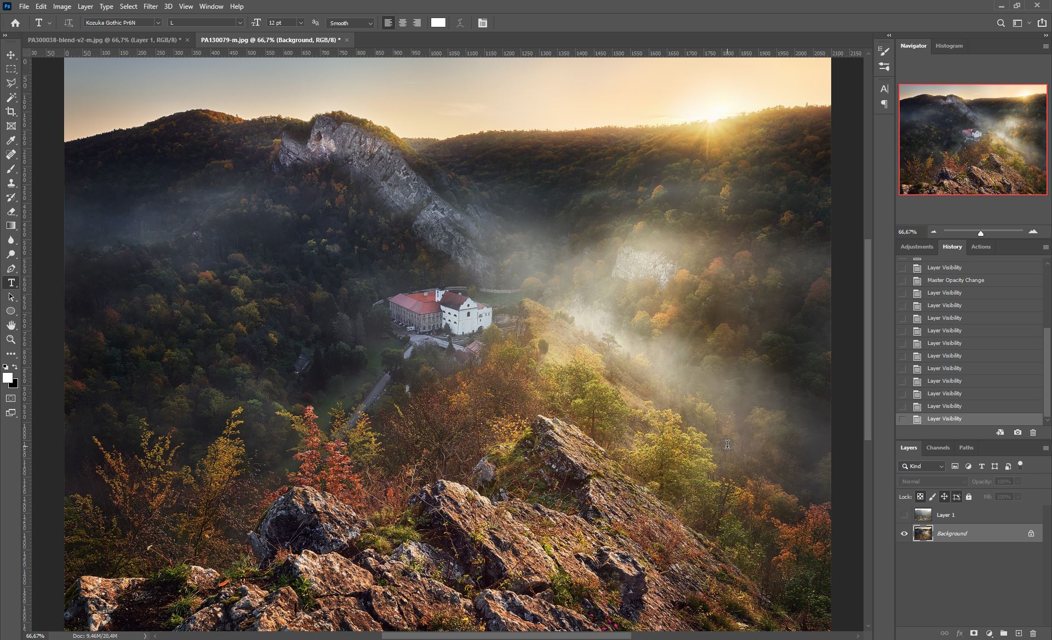
Task: Select the Healing Brush tool
Action: [x=11, y=154]
